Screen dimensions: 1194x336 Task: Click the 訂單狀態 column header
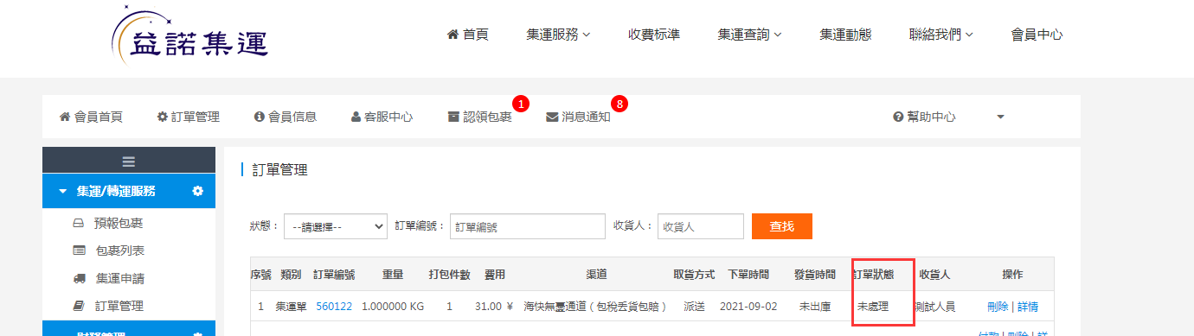[x=874, y=275]
